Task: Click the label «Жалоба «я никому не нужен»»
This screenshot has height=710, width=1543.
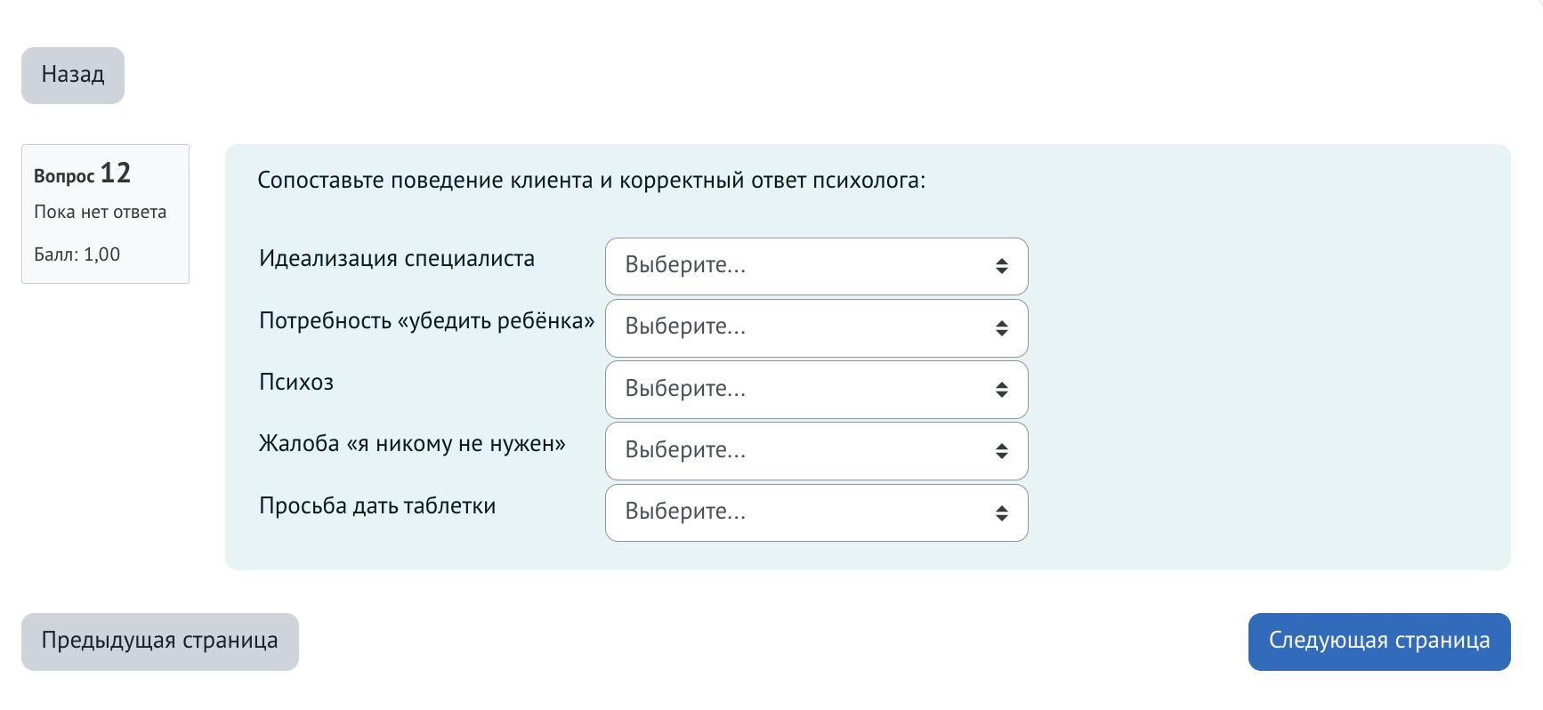Action: 411,443
